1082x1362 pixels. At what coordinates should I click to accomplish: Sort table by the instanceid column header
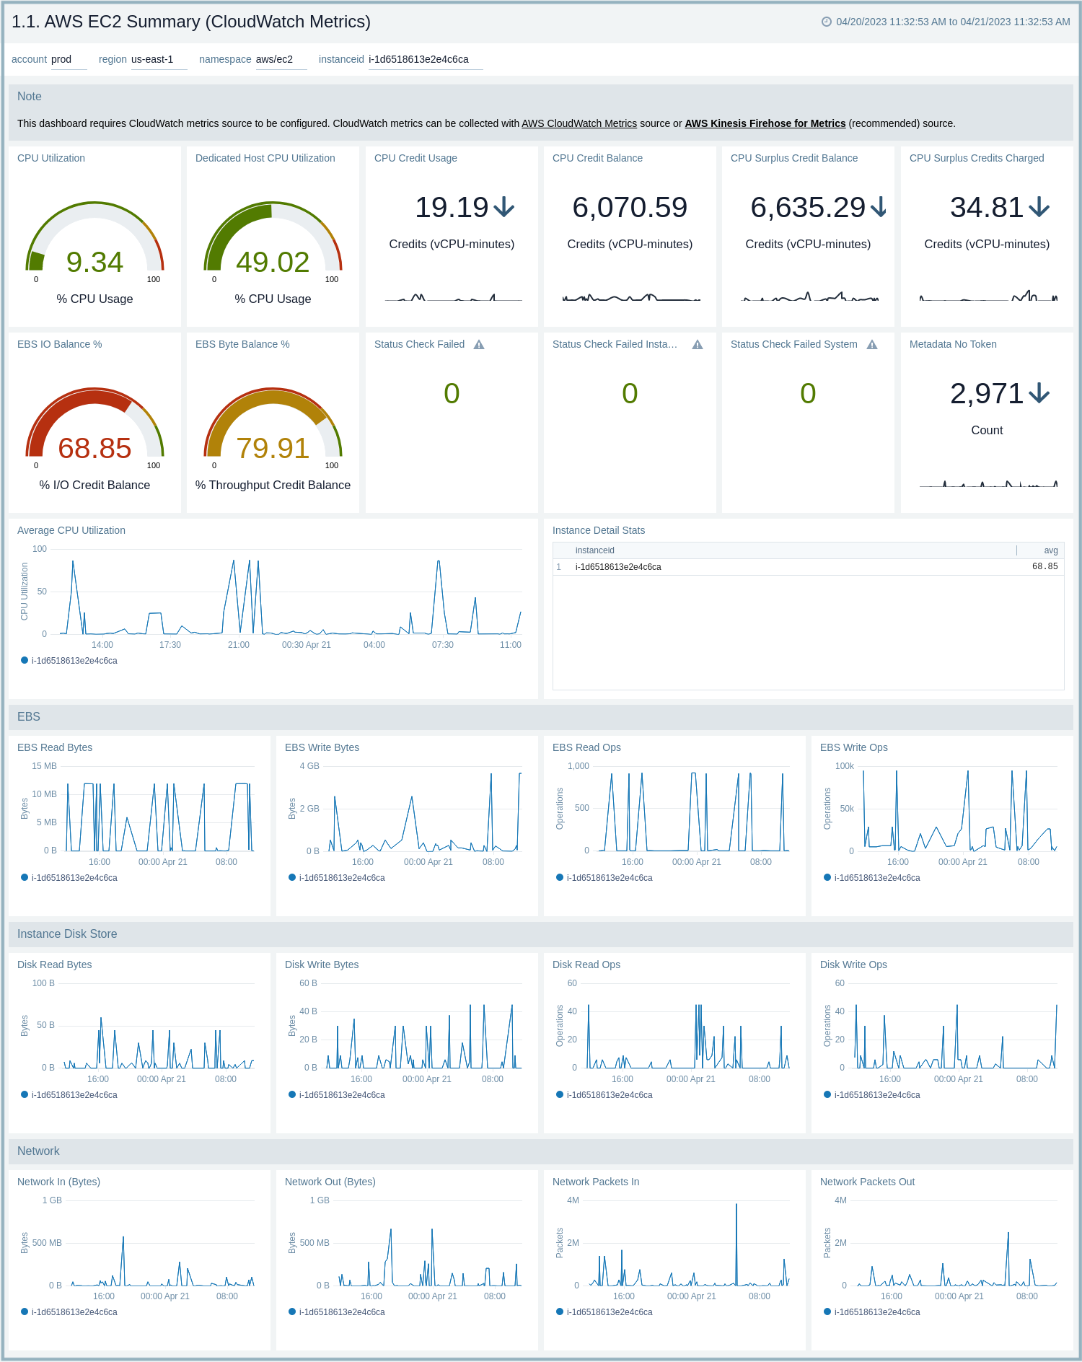[x=595, y=550]
